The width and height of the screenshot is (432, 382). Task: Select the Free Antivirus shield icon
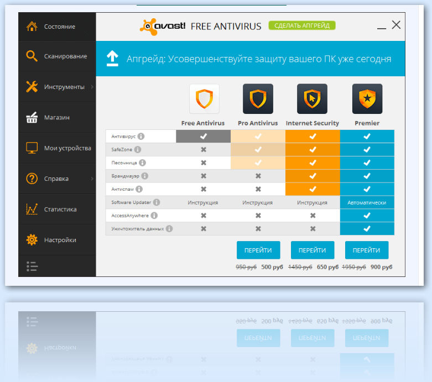click(204, 99)
